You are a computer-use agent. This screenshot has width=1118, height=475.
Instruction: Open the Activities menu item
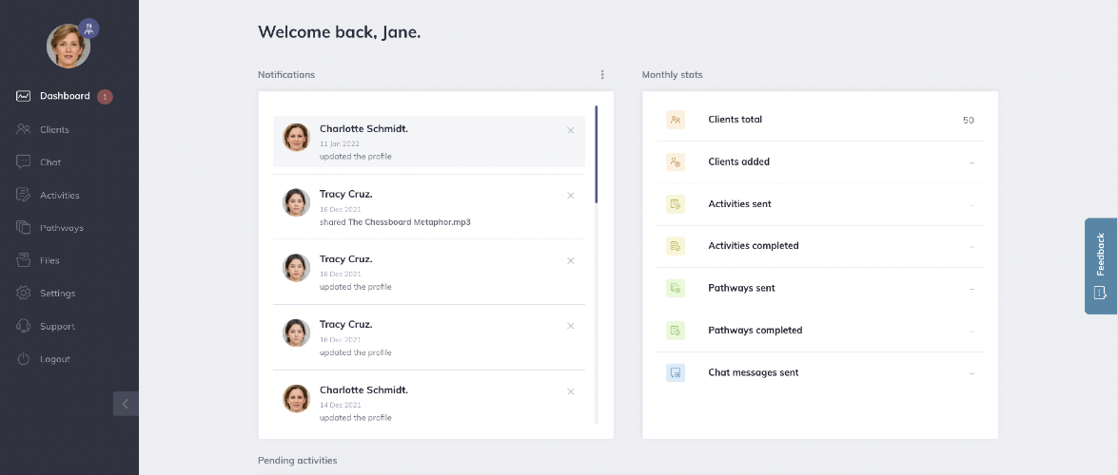pyautogui.click(x=60, y=195)
